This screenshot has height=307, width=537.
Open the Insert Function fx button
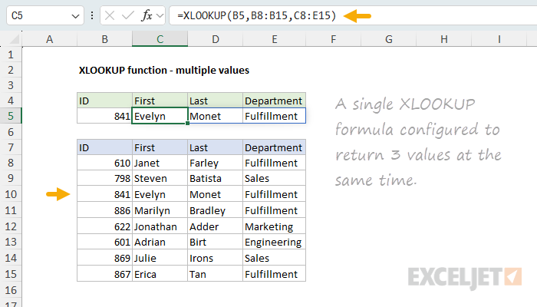147,15
